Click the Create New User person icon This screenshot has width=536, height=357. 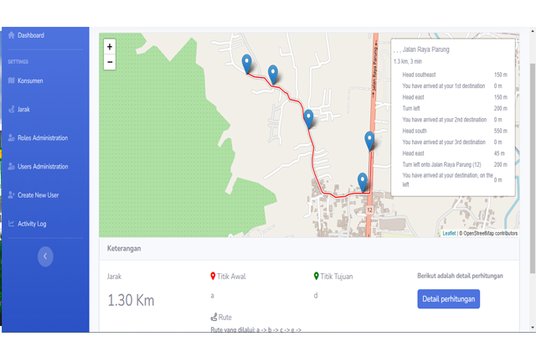pyautogui.click(x=11, y=195)
